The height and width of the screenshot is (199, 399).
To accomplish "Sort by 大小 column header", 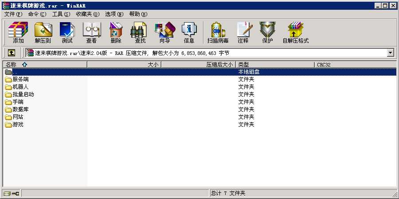I will tap(124, 65).
